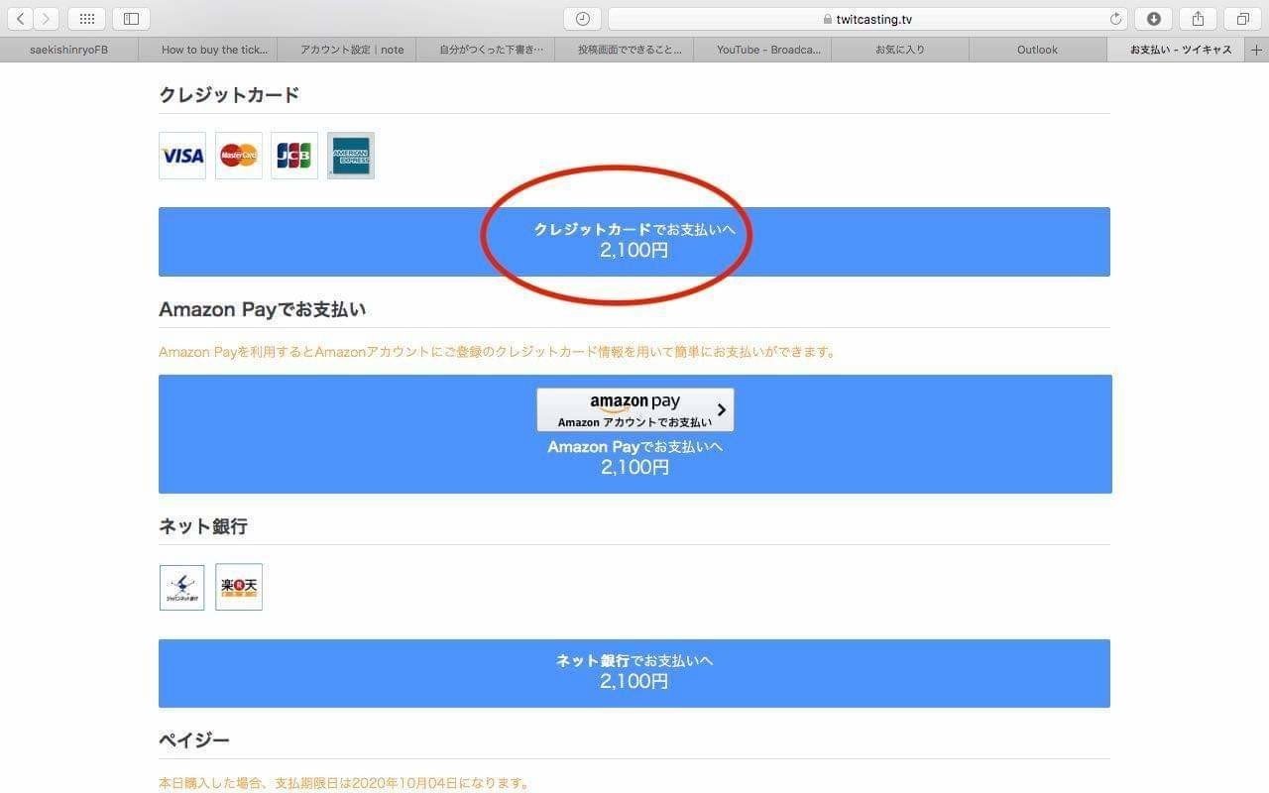Click the MasterCard logo
The width and height of the screenshot is (1269, 793).
239,156
